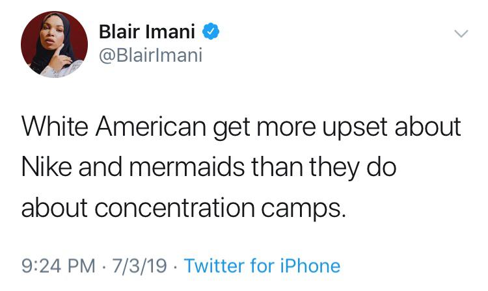Image resolution: width=488 pixels, height=291 pixels.
Task: Open the @BlairImani handle
Action: 150,56
